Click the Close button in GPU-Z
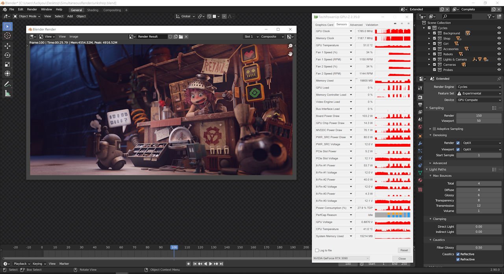 [x=402, y=259]
